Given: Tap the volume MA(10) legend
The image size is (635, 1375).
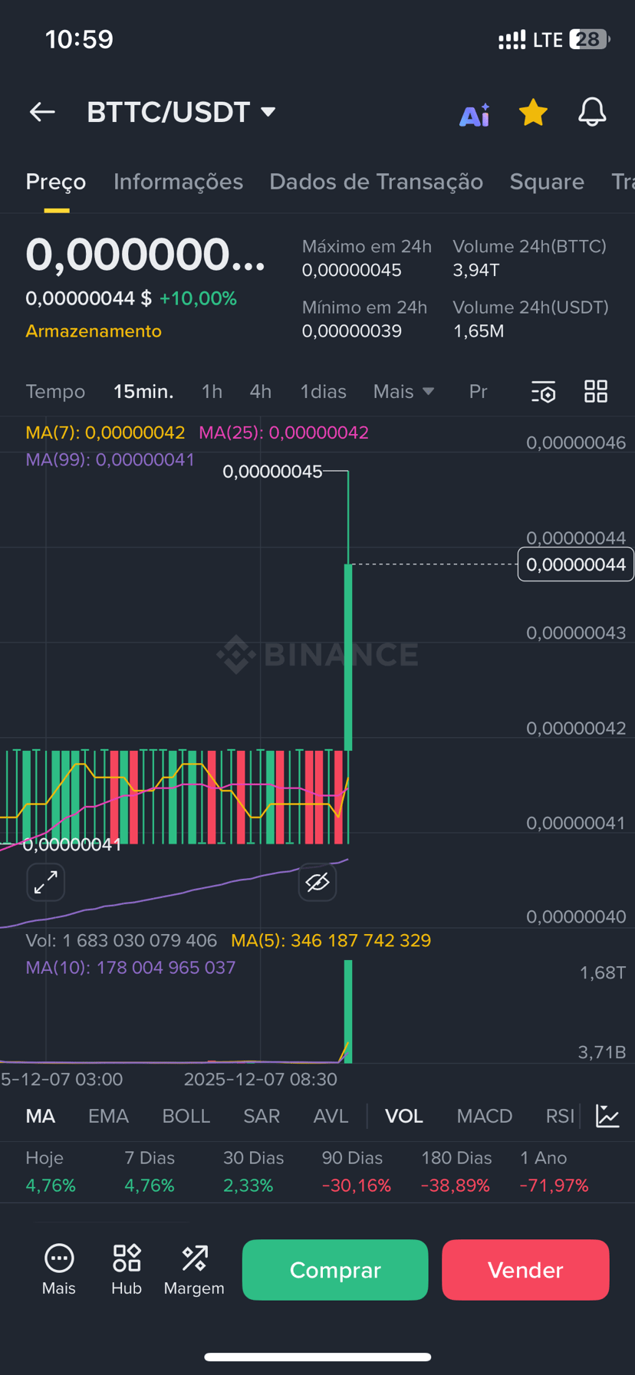Looking at the screenshot, I should pos(130,968).
